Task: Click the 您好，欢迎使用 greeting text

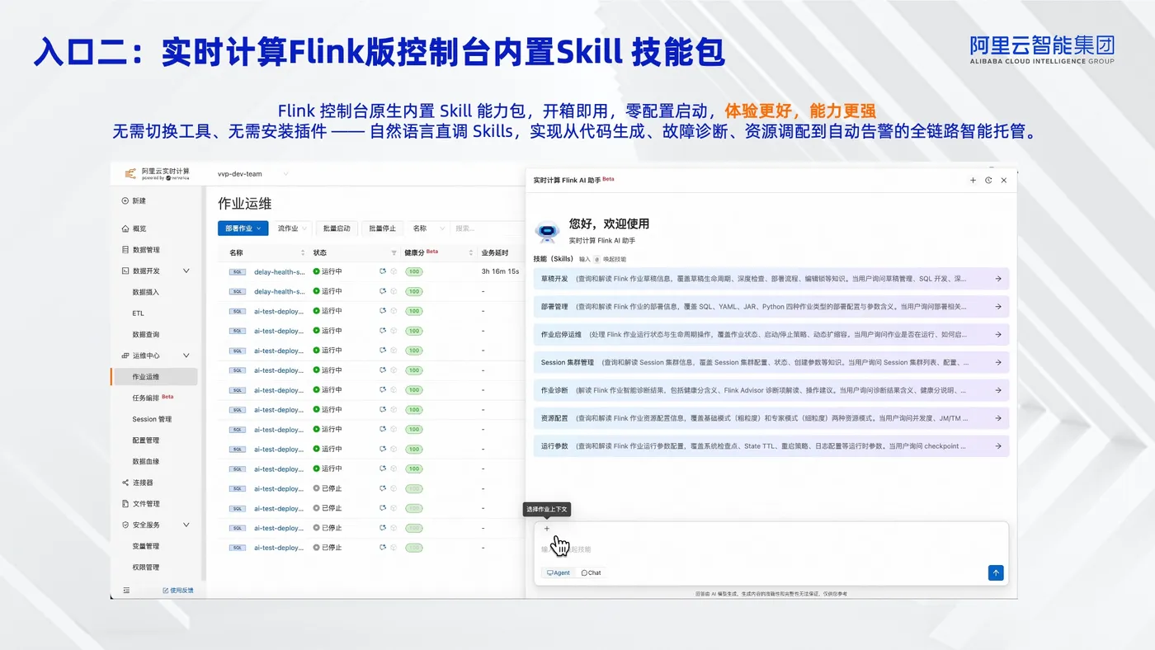Action: tap(609, 224)
